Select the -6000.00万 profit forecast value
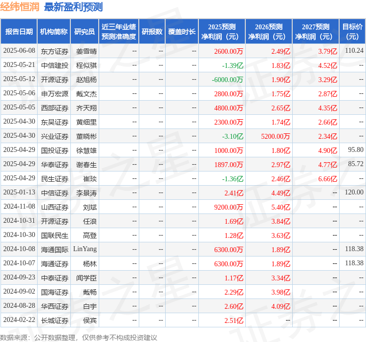366x342 pixels. tap(227, 79)
